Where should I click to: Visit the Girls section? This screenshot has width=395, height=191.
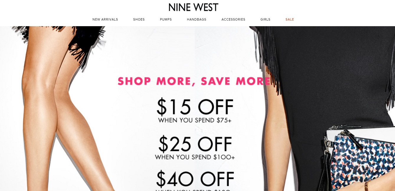point(265,19)
